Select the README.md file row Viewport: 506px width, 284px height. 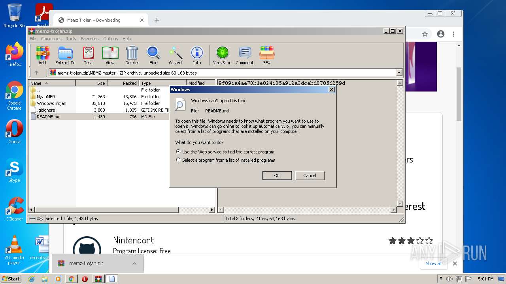[x=99, y=117]
